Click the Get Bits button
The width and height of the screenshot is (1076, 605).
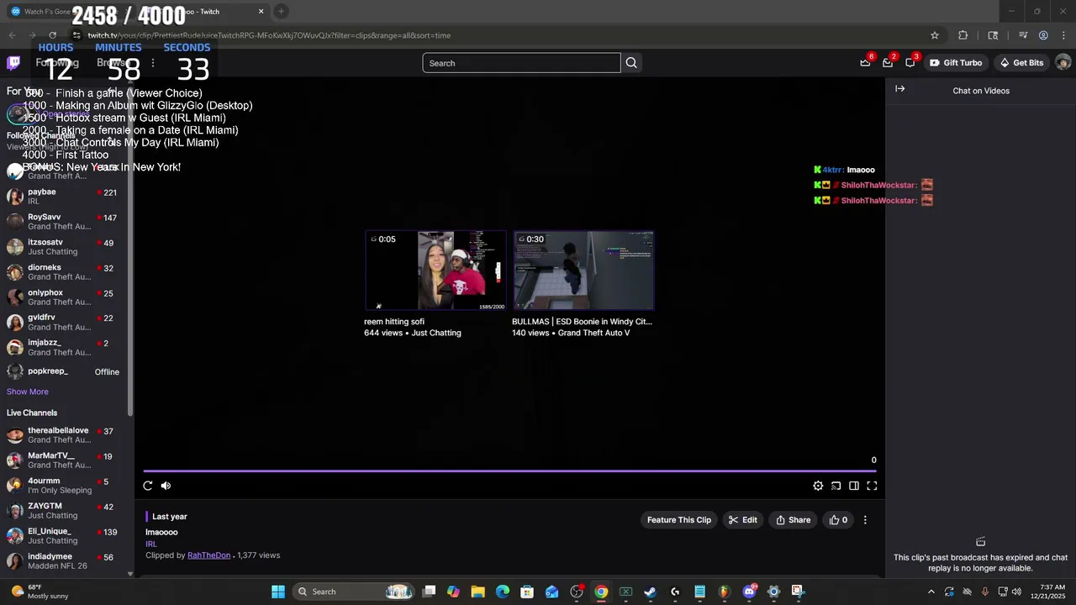pyautogui.click(x=1021, y=63)
